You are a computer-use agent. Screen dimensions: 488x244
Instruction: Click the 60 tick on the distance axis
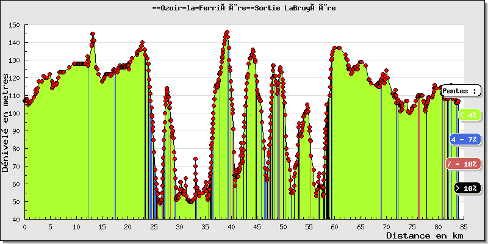click(x=334, y=226)
